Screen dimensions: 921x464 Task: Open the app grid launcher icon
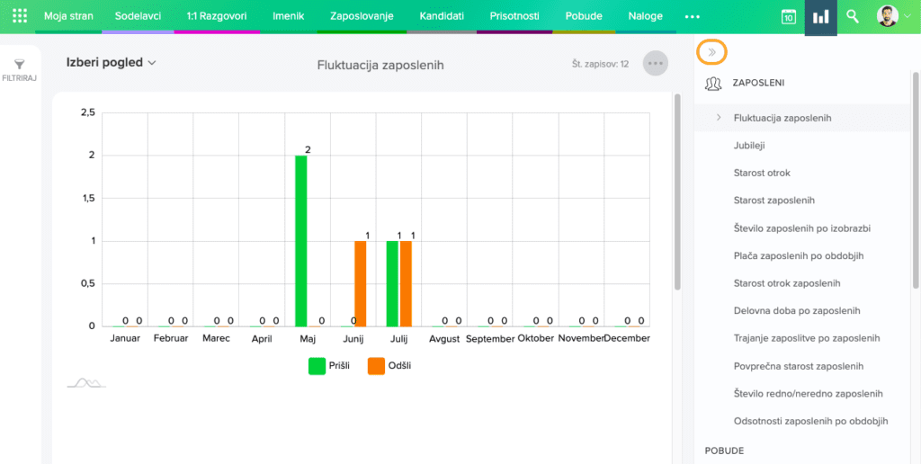(20, 16)
